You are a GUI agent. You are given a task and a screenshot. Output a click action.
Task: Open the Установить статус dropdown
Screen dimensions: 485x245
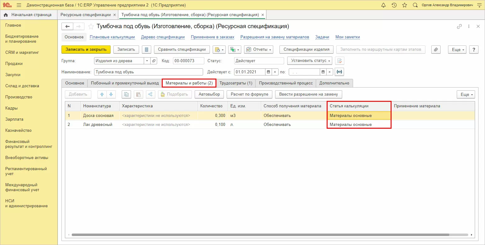(309, 61)
